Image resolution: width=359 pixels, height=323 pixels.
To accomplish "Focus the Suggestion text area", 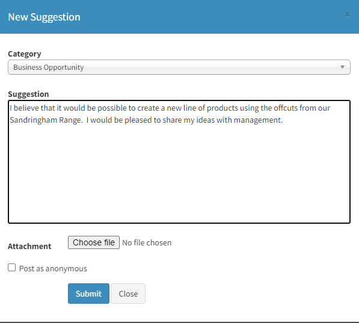I will (x=179, y=162).
